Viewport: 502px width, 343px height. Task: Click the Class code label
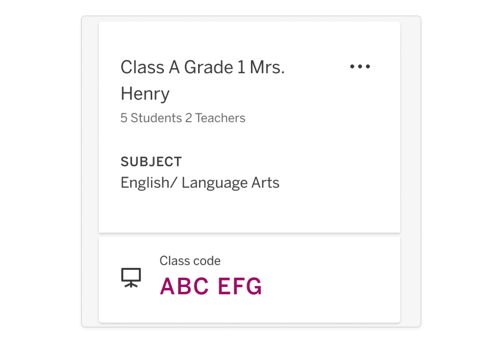click(190, 261)
